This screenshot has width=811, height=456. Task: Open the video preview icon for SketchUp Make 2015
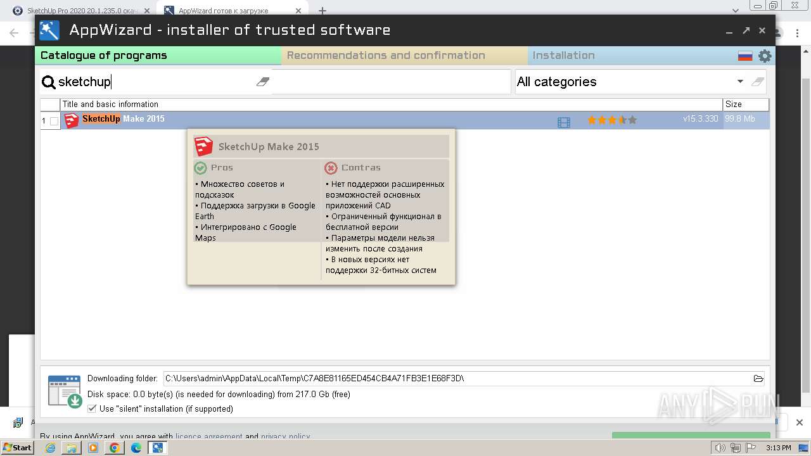[564, 122]
